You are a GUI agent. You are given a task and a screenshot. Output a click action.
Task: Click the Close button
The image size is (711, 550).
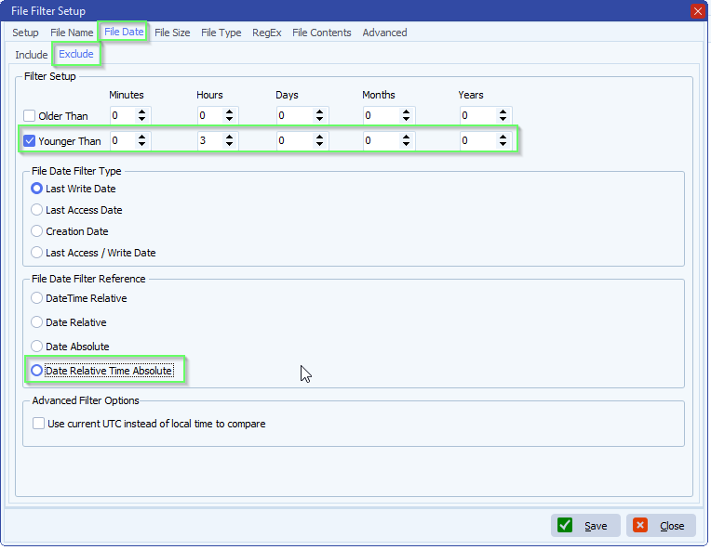point(661,526)
